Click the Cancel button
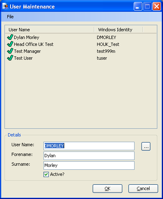 (143, 188)
